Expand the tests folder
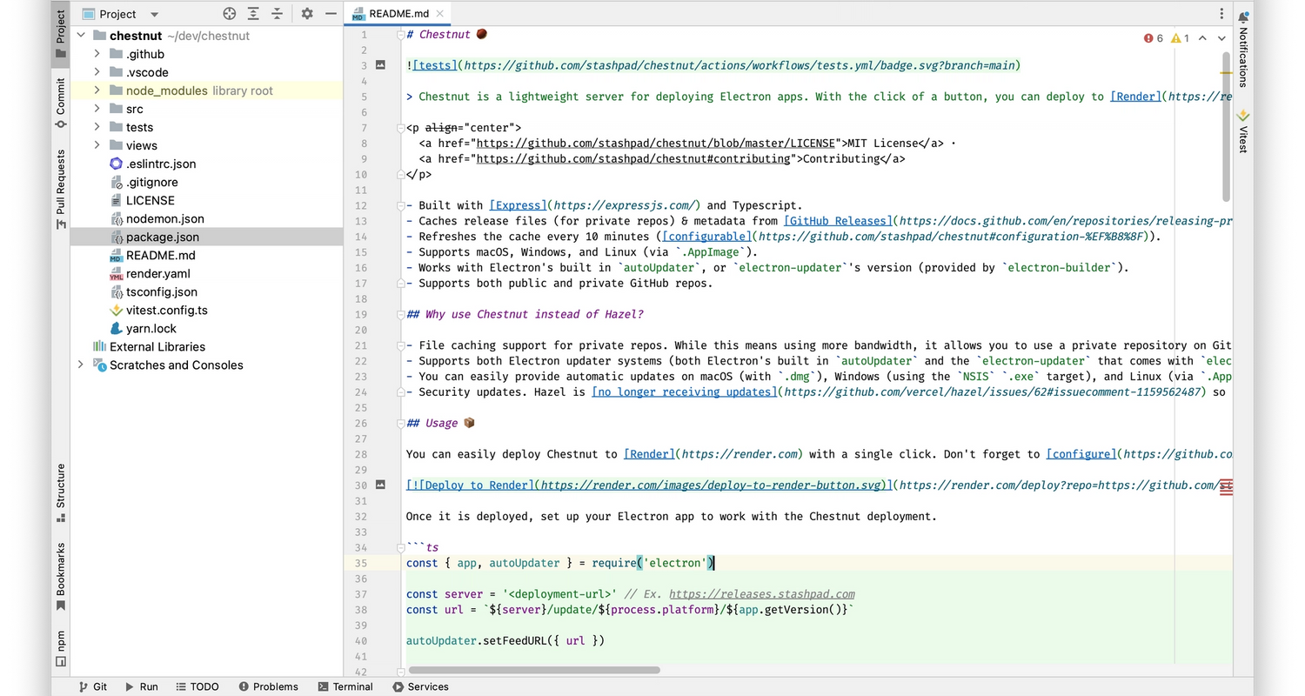This screenshot has height=696, width=1305. point(97,127)
